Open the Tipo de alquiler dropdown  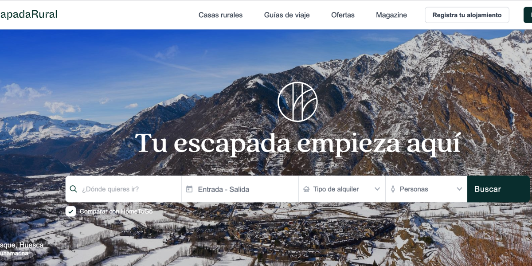[x=342, y=189]
